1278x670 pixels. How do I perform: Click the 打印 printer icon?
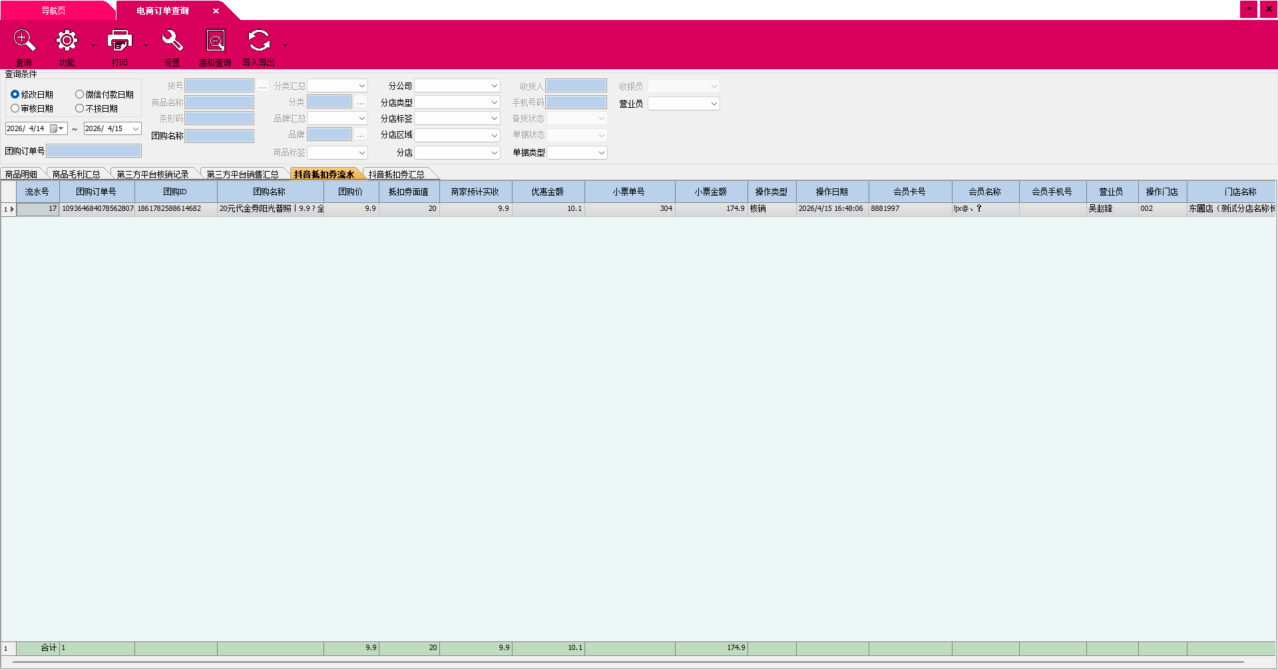120,41
